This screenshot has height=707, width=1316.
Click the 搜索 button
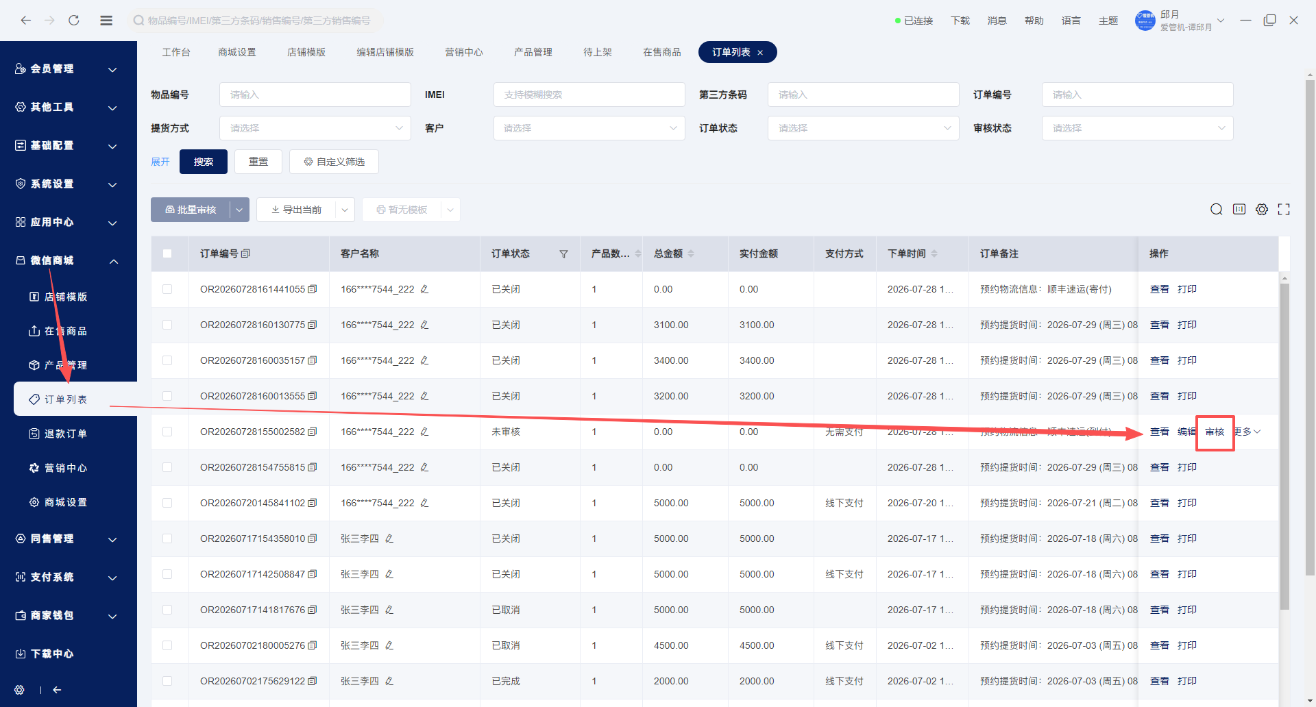(x=204, y=162)
